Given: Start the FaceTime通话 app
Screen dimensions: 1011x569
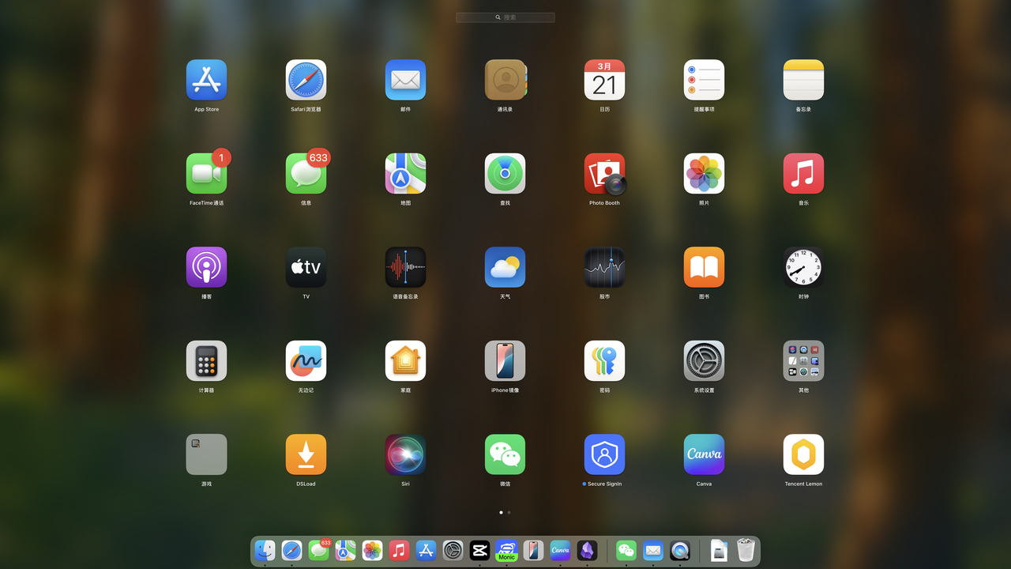Looking at the screenshot, I should 206,173.
